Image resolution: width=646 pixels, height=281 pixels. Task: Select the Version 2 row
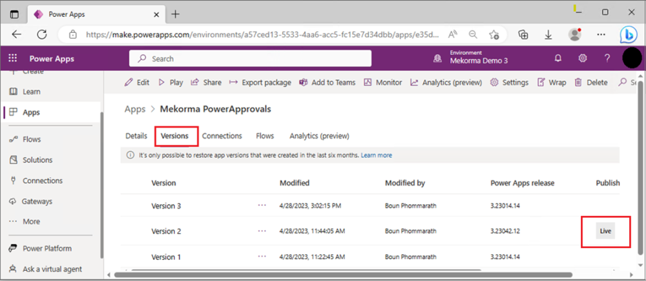pyautogui.click(x=370, y=231)
